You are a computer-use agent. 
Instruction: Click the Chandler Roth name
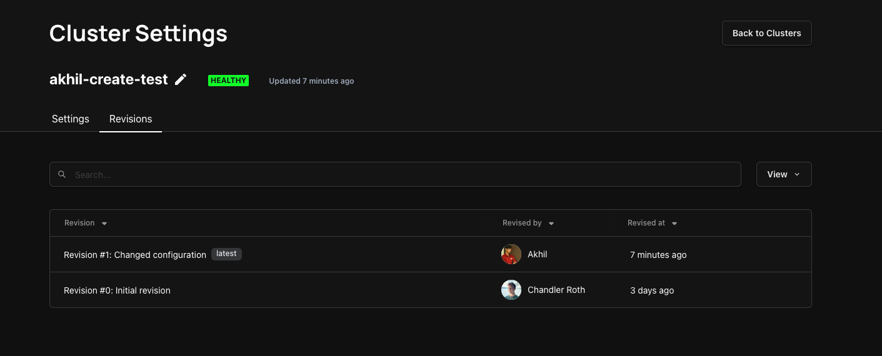click(x=556, y=290)
